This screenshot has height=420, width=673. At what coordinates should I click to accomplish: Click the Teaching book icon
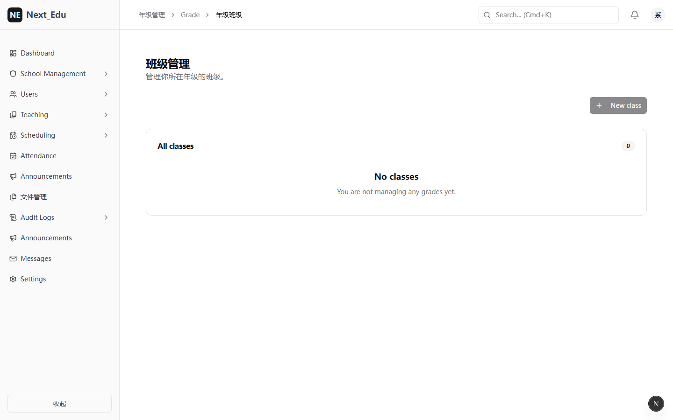click(13, 115)
